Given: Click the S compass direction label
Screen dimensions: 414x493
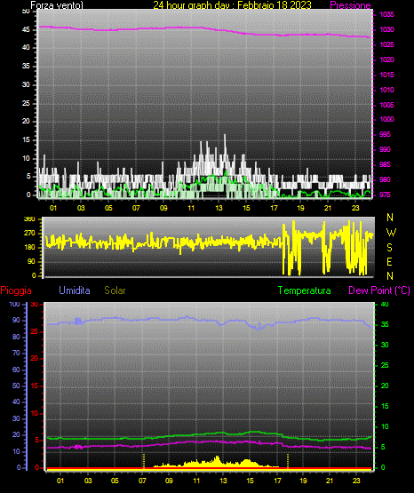Looking at the screenshot, I should [389, 248].
